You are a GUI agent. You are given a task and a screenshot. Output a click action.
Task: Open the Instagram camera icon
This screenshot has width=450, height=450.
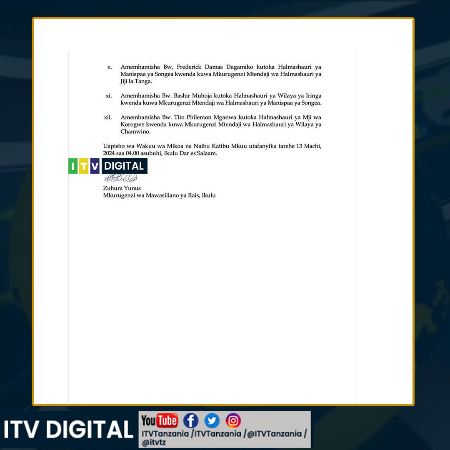[233, 421]
